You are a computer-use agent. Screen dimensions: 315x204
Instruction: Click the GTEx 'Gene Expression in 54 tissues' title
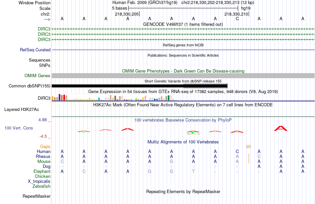tap(183, 92)
